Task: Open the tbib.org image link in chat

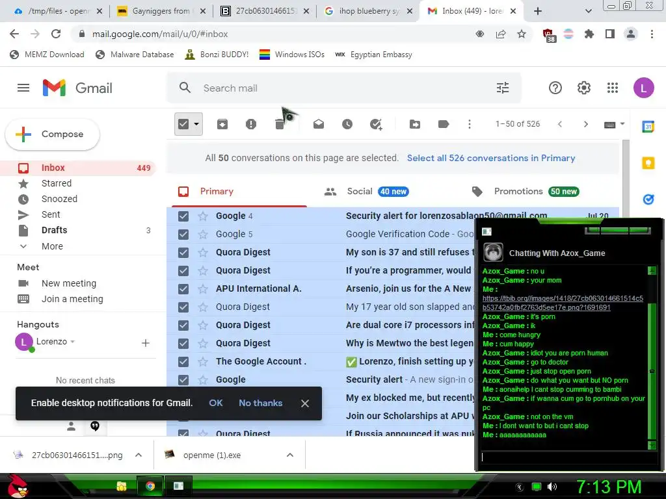Action: click(x=563, y=303)
